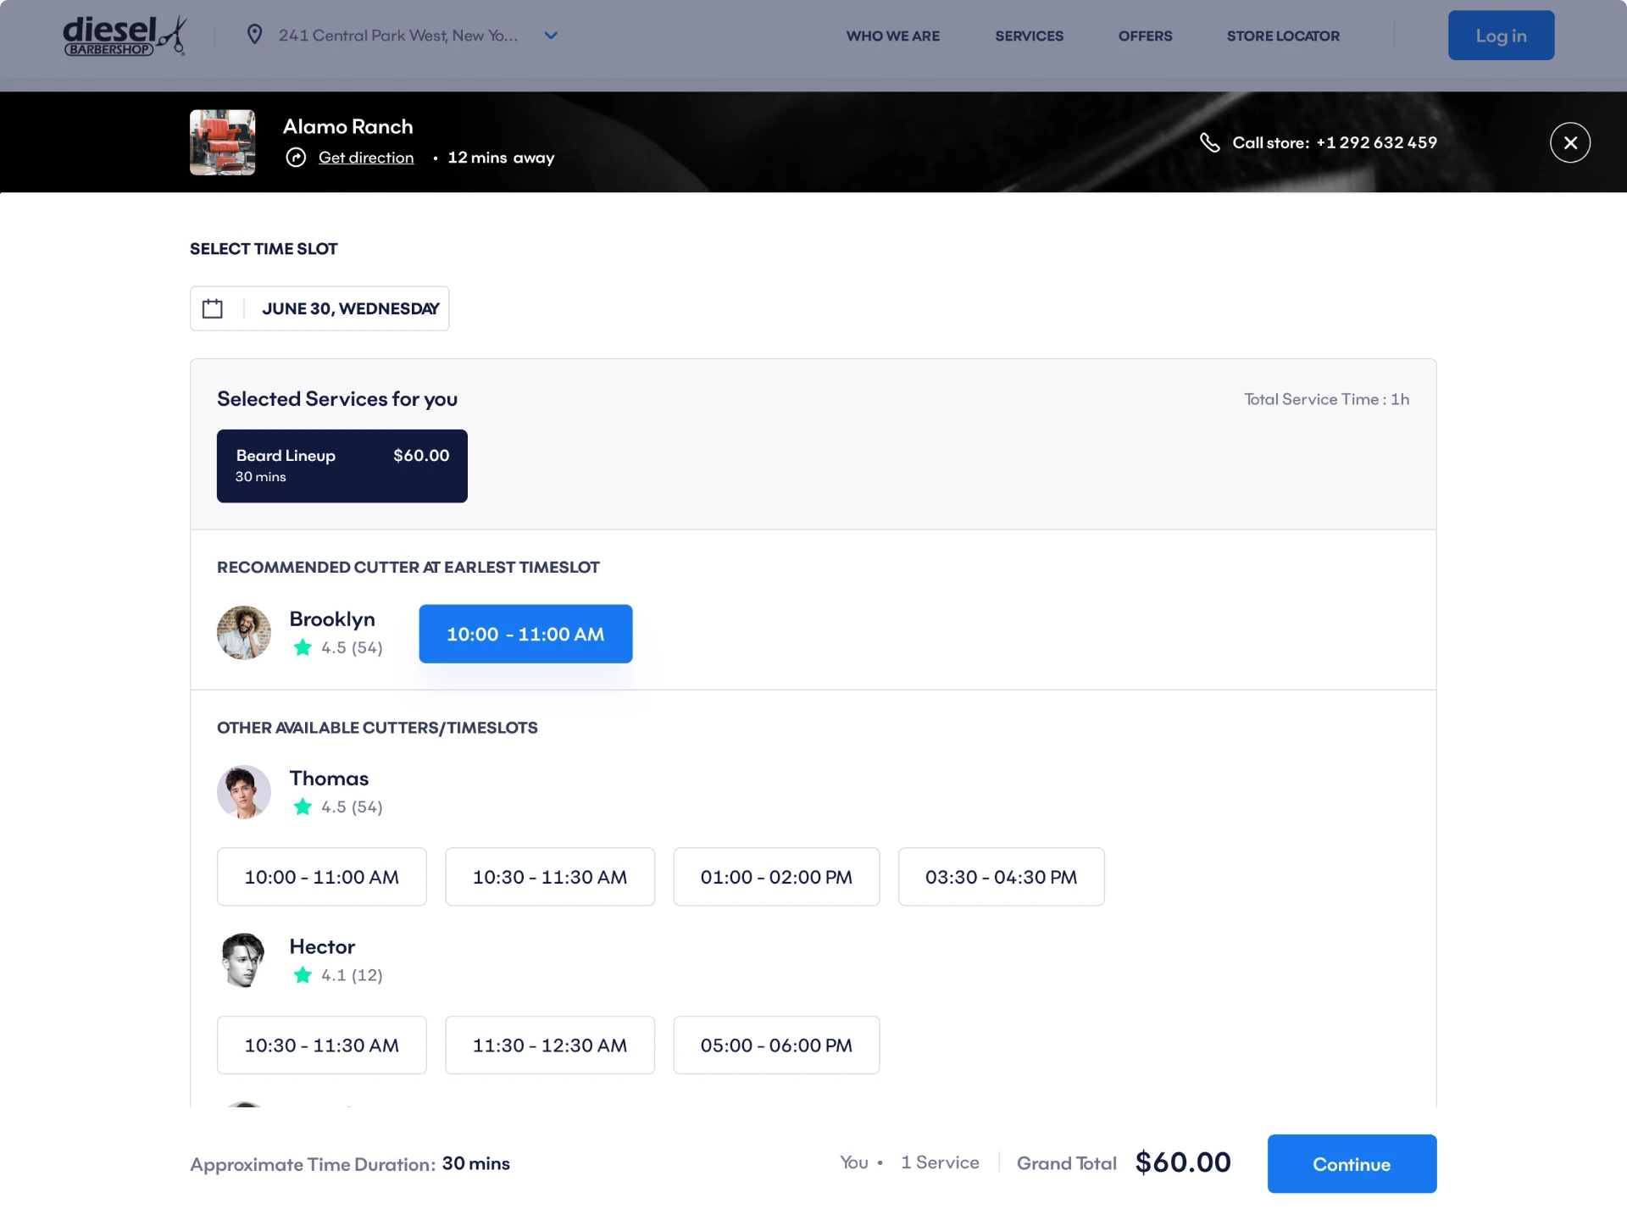Click the 1 Service summary text
Viewport: 1627px width, 1220px height.
click(x=940, y=1163)
